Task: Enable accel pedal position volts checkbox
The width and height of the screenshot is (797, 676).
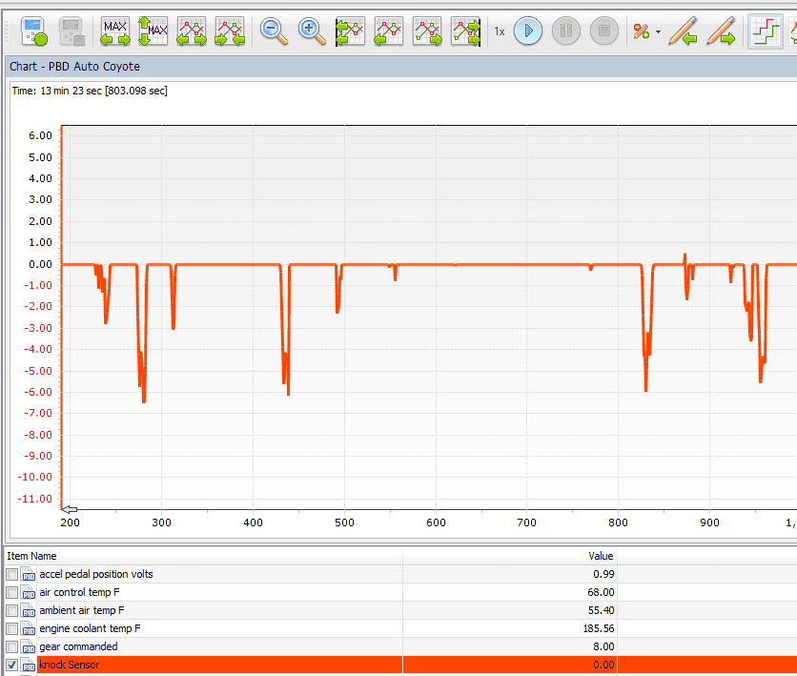Action: tap(12, 574)
